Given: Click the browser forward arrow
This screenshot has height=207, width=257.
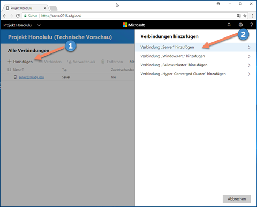Looking at the screenshot, I should pyautogui.click(x=11, y=16).
